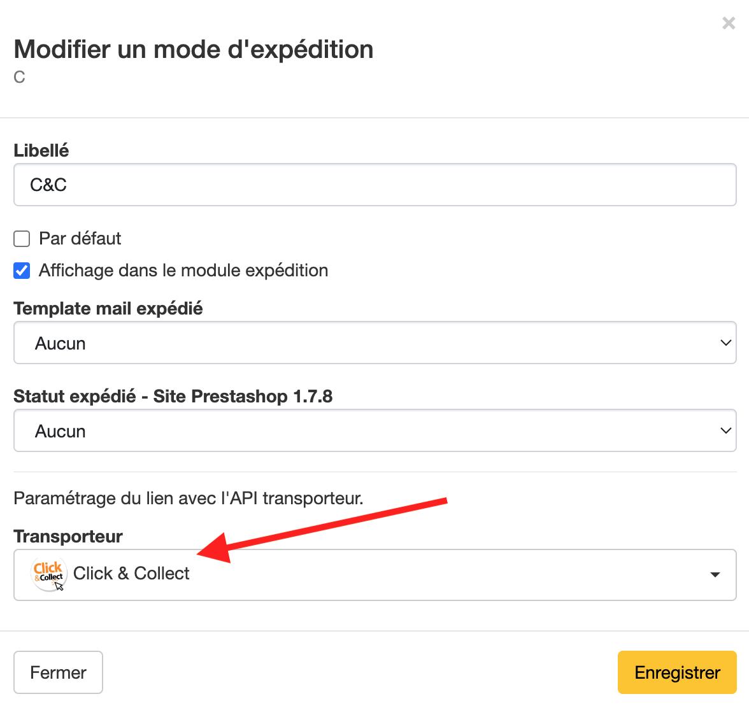The width and height of the screenshot is (749, 708).
Task: Uncheck Affichage dans le module expédition
Action: coord(22,271)
